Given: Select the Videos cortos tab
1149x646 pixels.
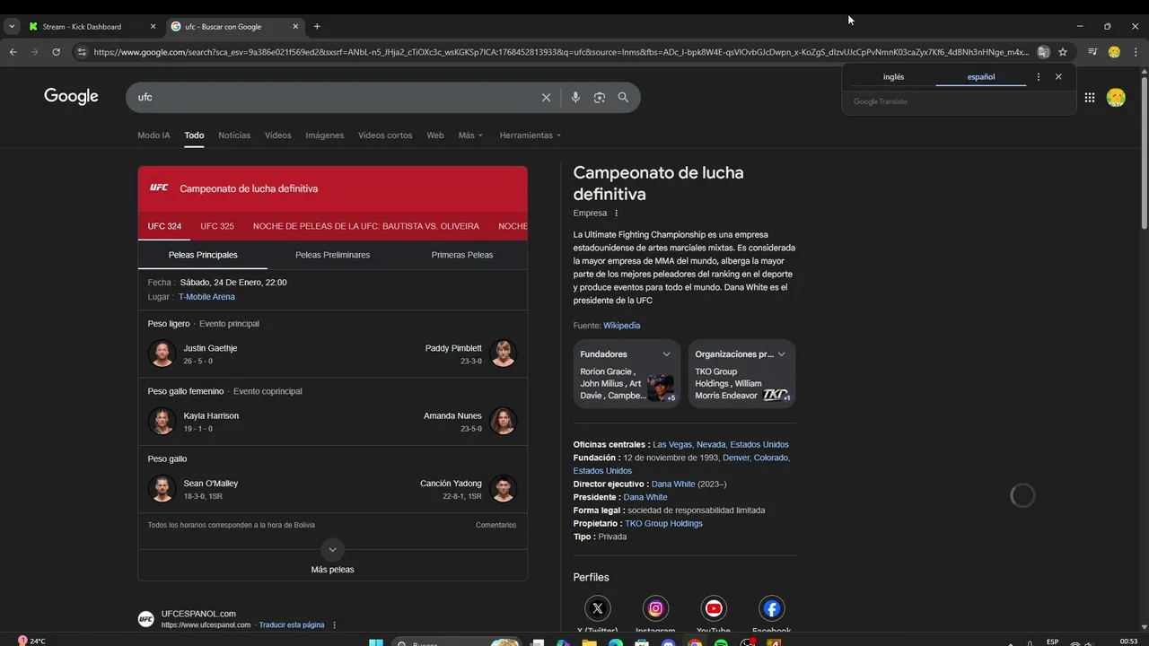Looking at the screenshot, I should (385, 135).
